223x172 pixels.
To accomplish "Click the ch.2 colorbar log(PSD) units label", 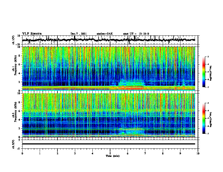I will pos(211,119).
